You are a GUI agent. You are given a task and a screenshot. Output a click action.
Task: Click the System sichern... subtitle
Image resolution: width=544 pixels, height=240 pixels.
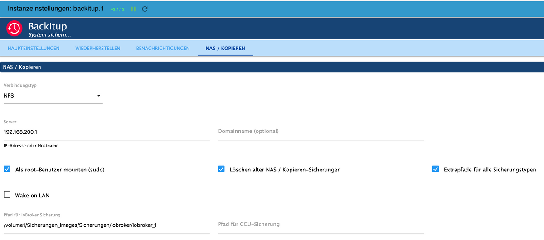click(50, 35)
